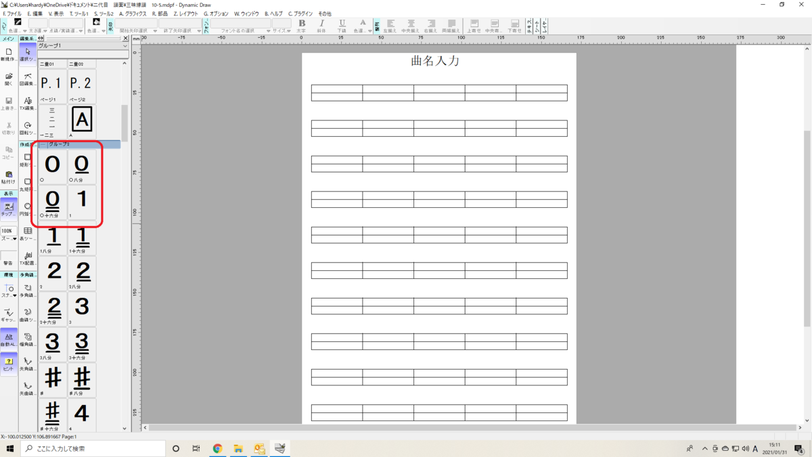The image size is (812, 457).
Task: Open File Explorer from the taskbar
Action: tap(238, 448)
